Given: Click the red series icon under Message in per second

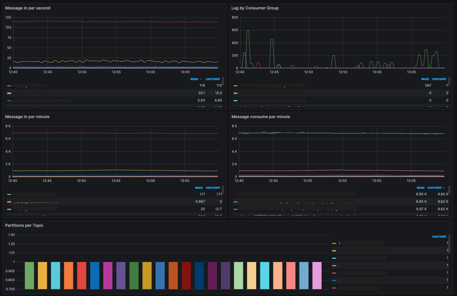Looking at the screenshot, I should click(x=9, y=86).
